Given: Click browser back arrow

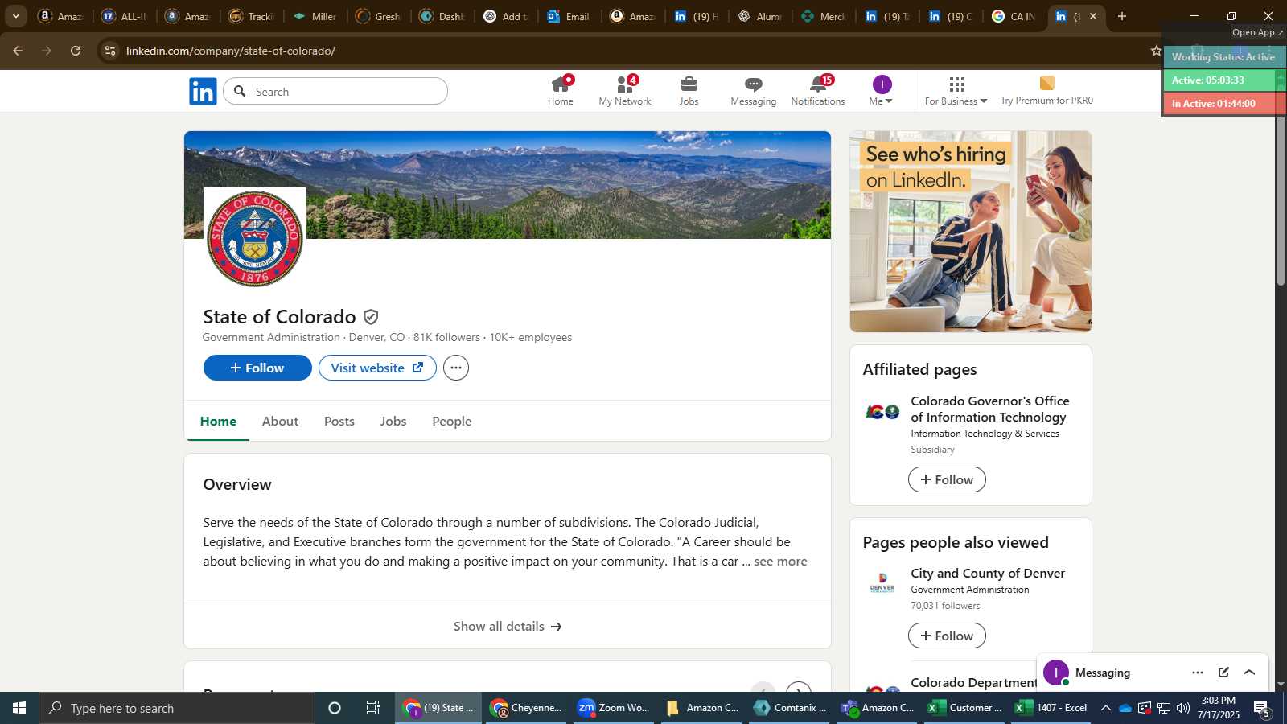Looking at the screenshot, I should click(18, 51).
